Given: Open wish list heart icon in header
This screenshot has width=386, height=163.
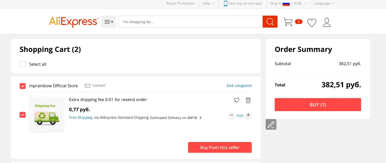Looking at the screenshot, I should click(x=312, y=23).
